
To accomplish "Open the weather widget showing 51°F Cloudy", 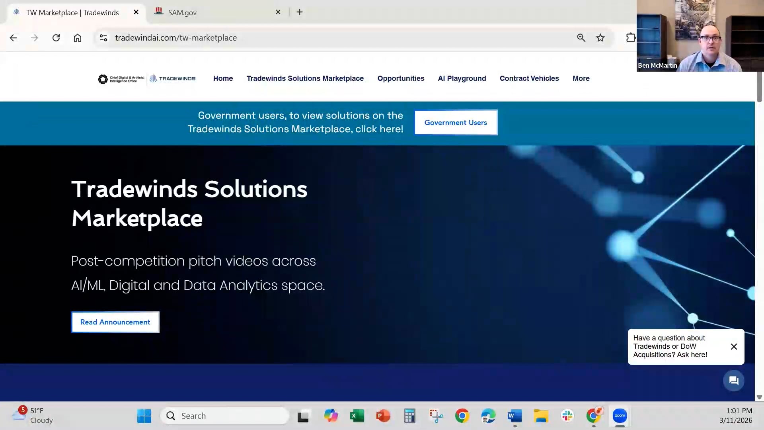I will [32, 415].
